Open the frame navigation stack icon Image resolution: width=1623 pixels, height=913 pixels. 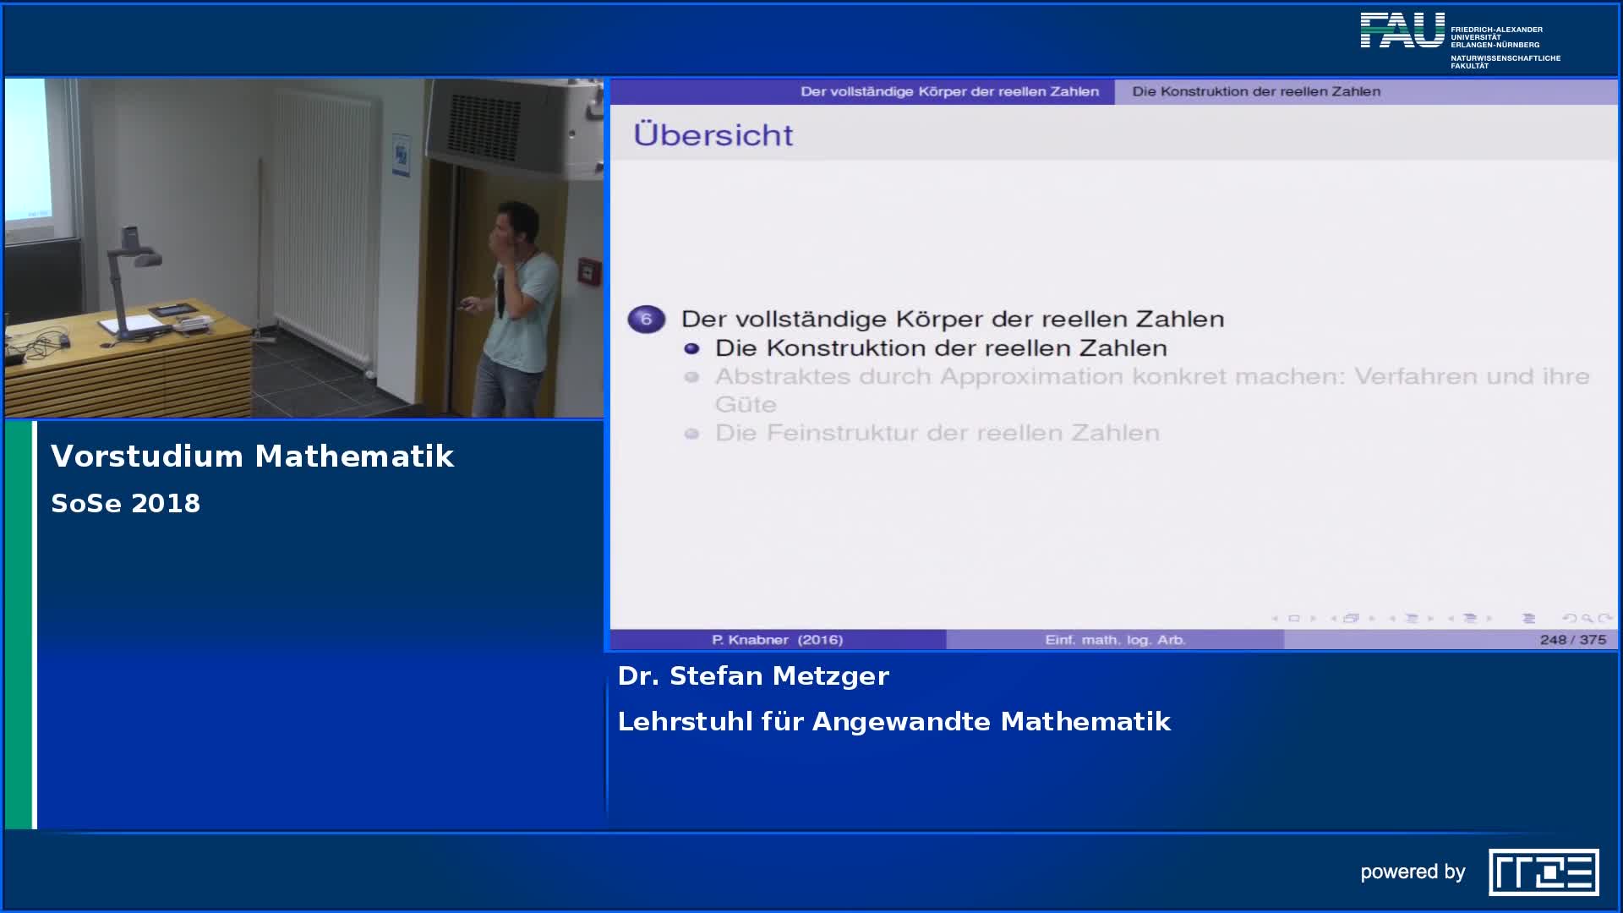(1354, 618)
